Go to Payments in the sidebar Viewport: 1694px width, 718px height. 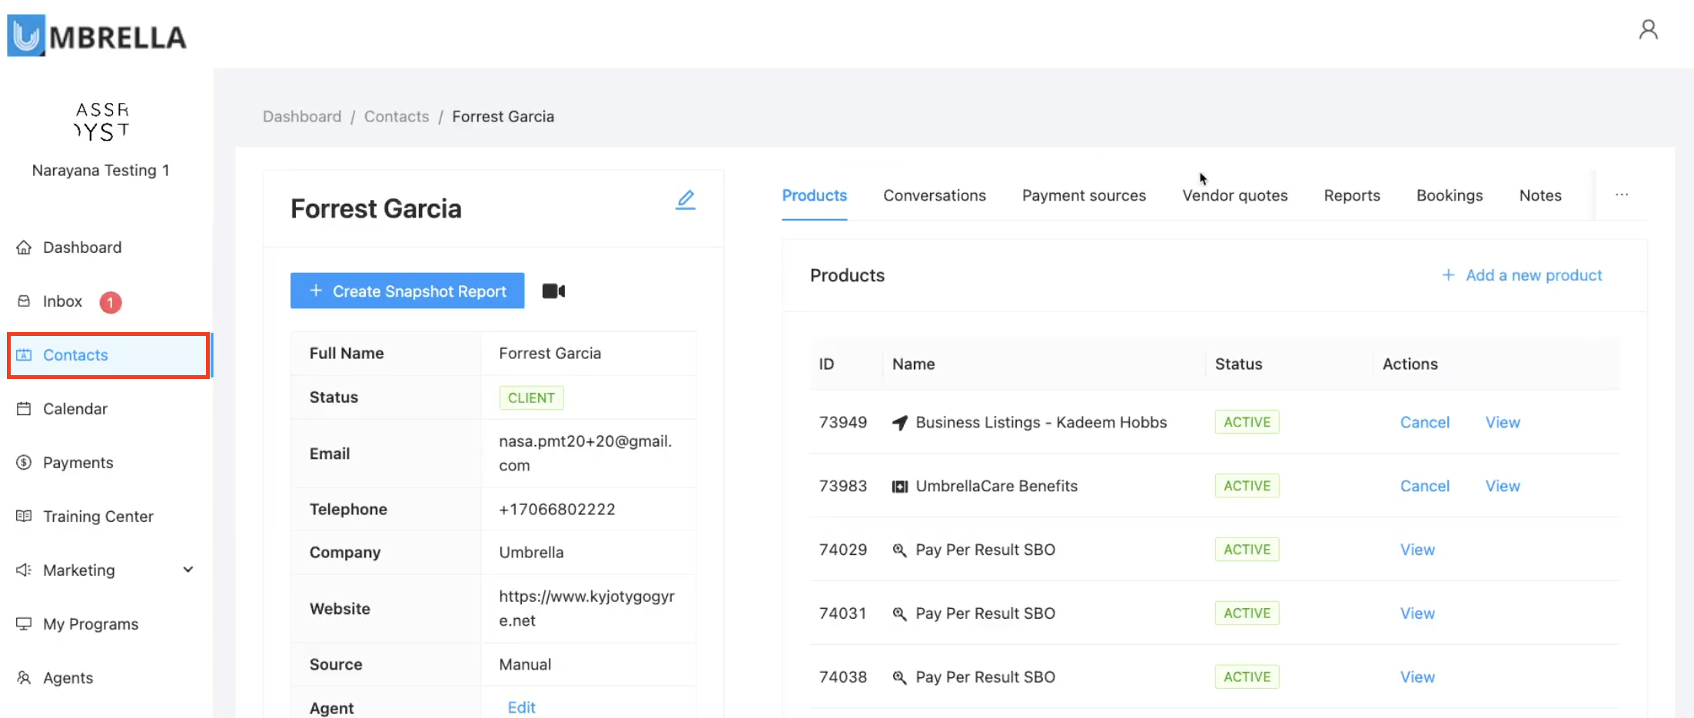click(x=78, y=463)
